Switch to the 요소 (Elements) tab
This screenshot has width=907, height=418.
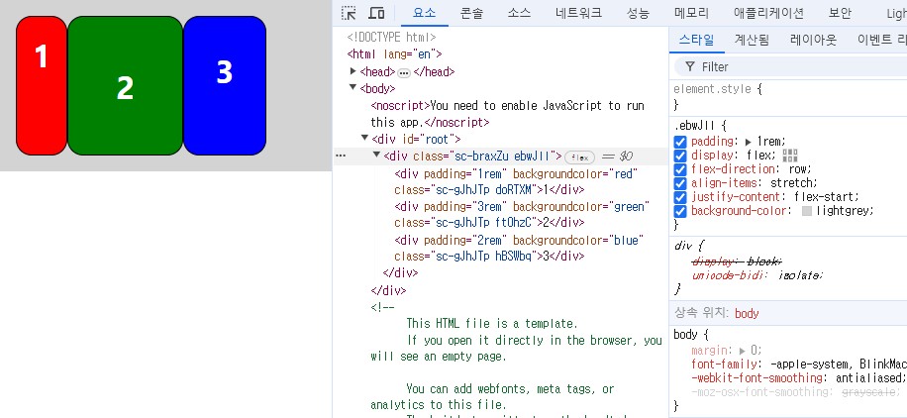coord(424,13)
